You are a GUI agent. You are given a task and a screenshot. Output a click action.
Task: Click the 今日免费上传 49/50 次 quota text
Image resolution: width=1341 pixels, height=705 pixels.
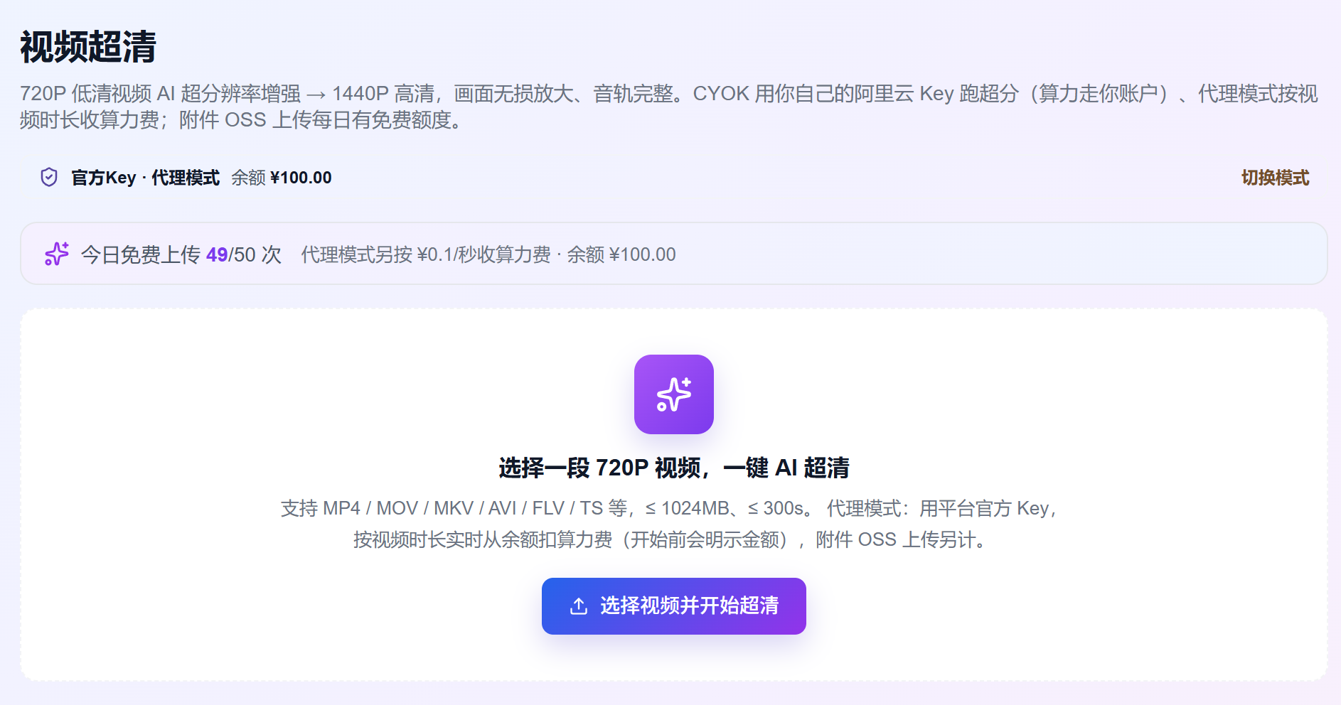pos(181,254)
